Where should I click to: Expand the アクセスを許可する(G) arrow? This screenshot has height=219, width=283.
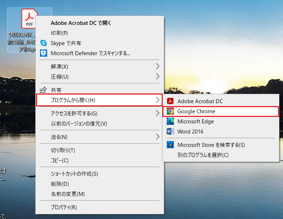(x=158, y=113)
